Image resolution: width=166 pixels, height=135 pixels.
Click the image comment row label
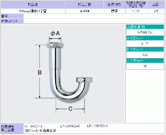click(x=12, y=21)
